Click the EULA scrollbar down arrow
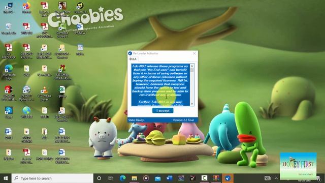The height and width of the screenshot is (183, 325). click(192, 104)
